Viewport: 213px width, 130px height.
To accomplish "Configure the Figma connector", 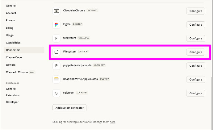I will tap(196, 25).
